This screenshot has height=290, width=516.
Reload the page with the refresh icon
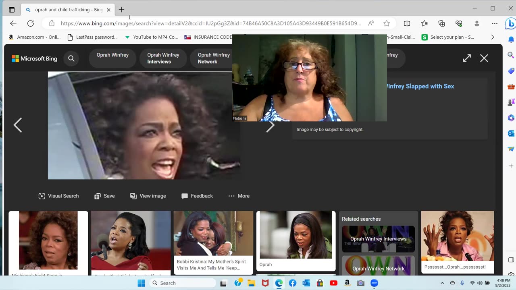tap(31, 23)
